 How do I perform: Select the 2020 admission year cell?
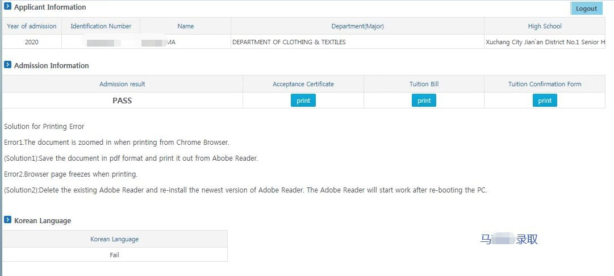32,42
